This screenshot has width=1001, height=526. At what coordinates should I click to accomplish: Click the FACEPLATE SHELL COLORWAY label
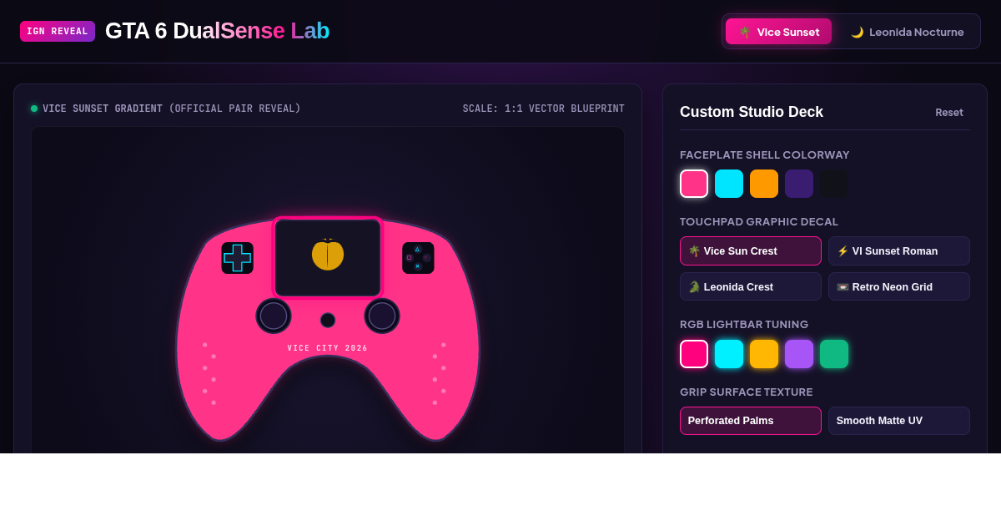765,155
